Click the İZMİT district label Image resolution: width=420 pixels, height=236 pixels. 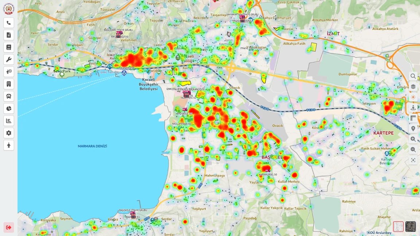pos(333,34)
